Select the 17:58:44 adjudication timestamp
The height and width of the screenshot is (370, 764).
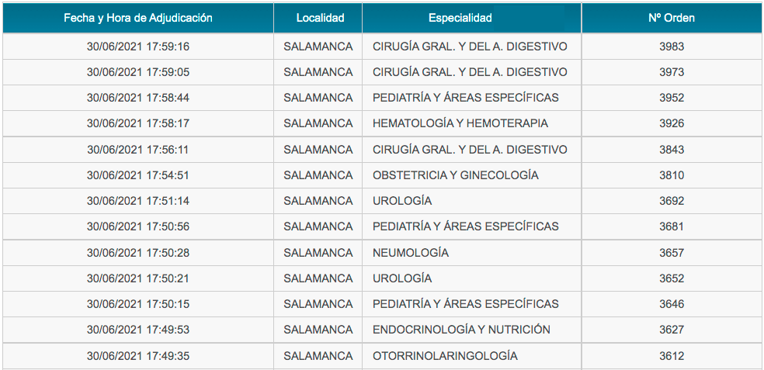click(138, 98)
